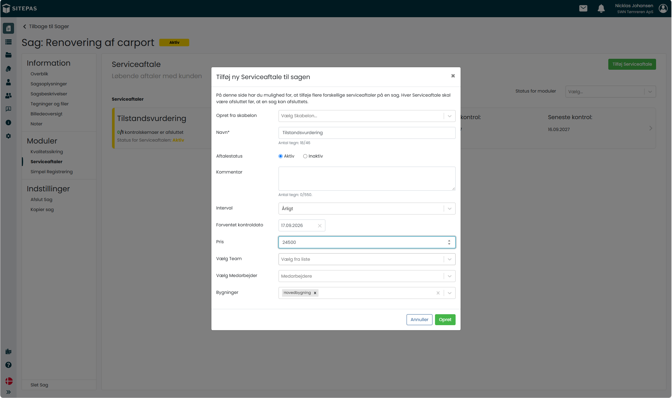
Task: Click the group of people icon in sidebar
Action: 8,96
